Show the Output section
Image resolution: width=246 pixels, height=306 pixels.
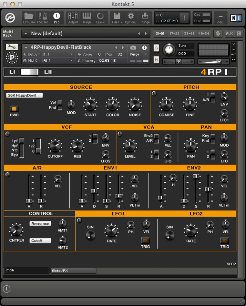[x=73, y=18]
